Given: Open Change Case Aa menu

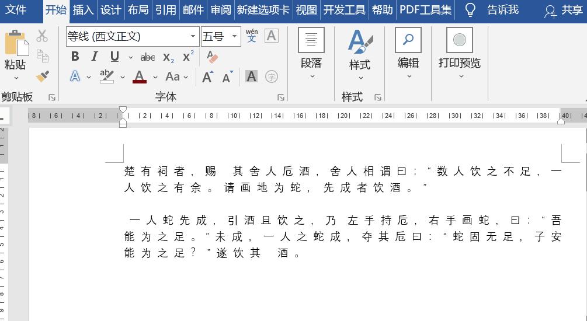Looking at the screenshot, I should click(173, 76).
